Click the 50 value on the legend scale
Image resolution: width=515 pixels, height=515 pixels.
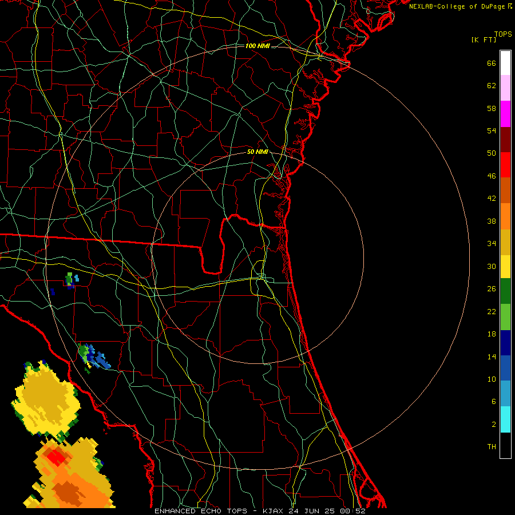492,153
